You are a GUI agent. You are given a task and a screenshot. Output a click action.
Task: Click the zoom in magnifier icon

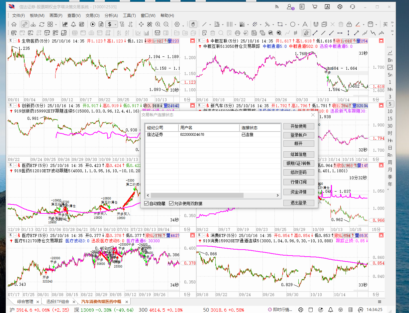pos(157,24)
